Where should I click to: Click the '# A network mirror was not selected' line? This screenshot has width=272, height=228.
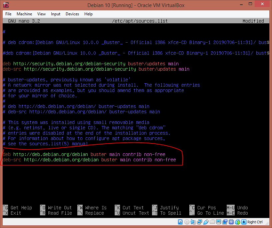pyautogui.click(x=101, y=85)
